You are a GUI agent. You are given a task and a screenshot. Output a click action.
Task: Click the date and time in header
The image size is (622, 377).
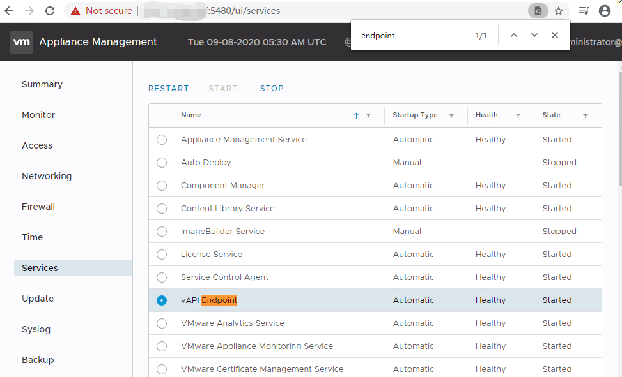point(256,42)
